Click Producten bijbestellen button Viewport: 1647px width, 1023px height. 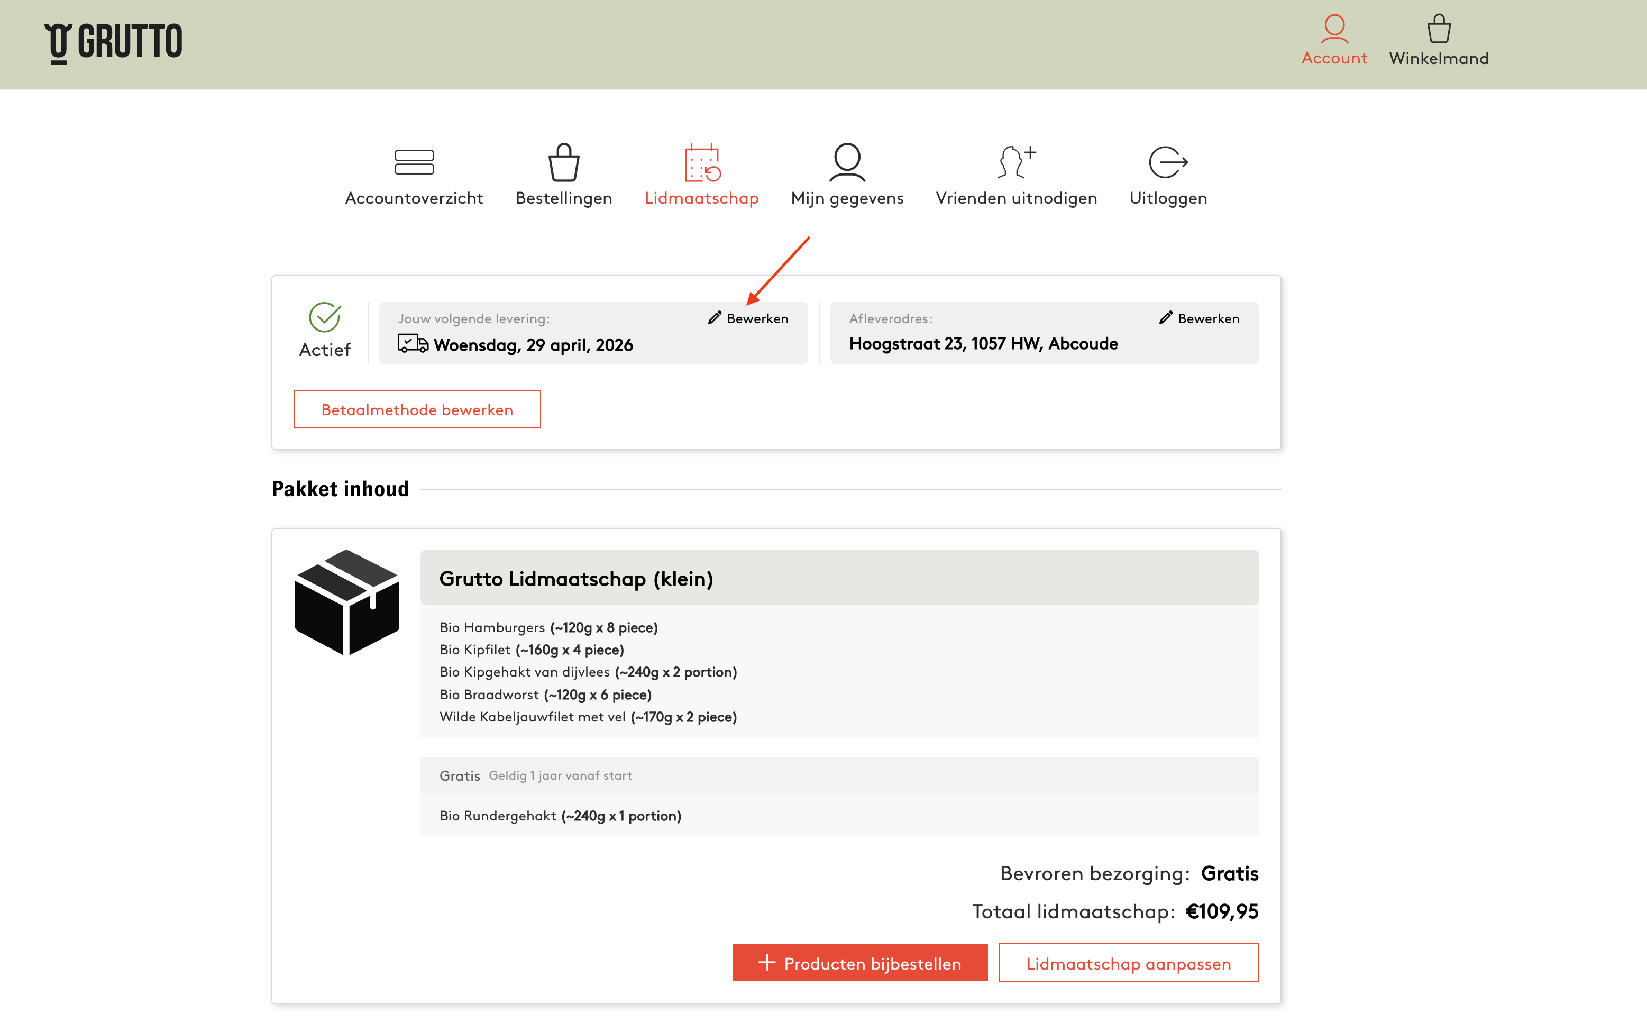click(x=859, y=963)
